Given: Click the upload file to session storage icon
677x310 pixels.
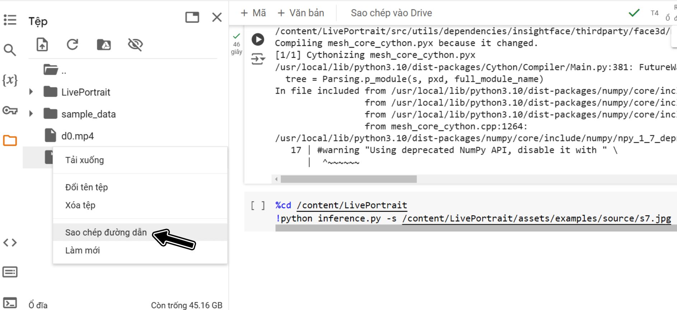Looking at the screenshot, I should [42, 44].
